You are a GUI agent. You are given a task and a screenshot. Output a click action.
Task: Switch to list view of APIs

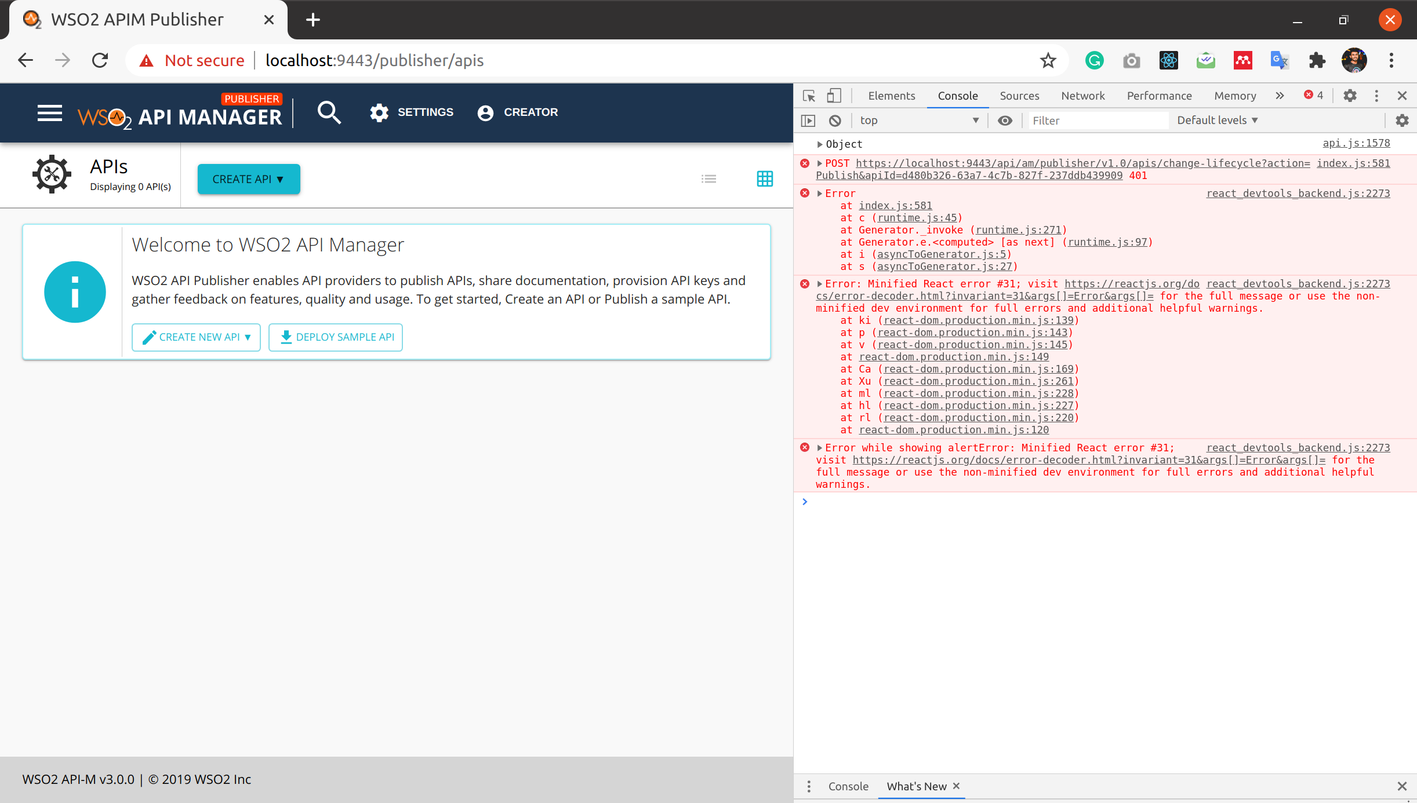click(708, 178)
